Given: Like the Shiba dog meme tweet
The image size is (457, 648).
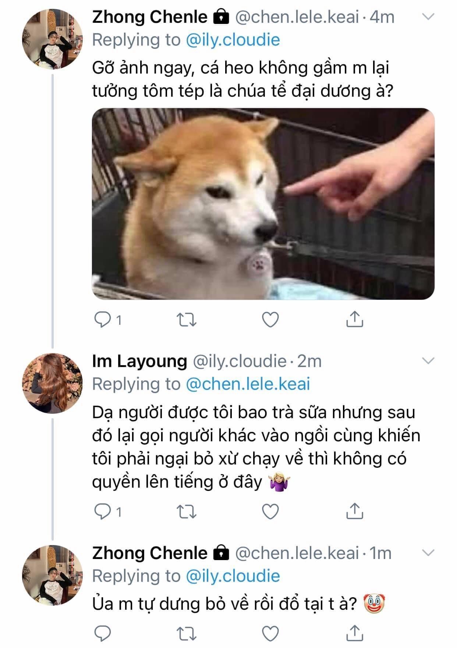Looking at the screenshot, I should coord(270,320).
